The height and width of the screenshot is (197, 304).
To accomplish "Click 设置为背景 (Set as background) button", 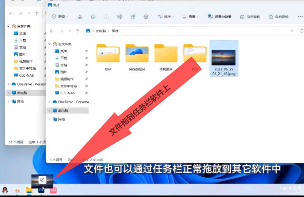I will (x=221, y=17).
